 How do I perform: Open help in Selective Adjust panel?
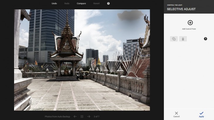point(205,39)
